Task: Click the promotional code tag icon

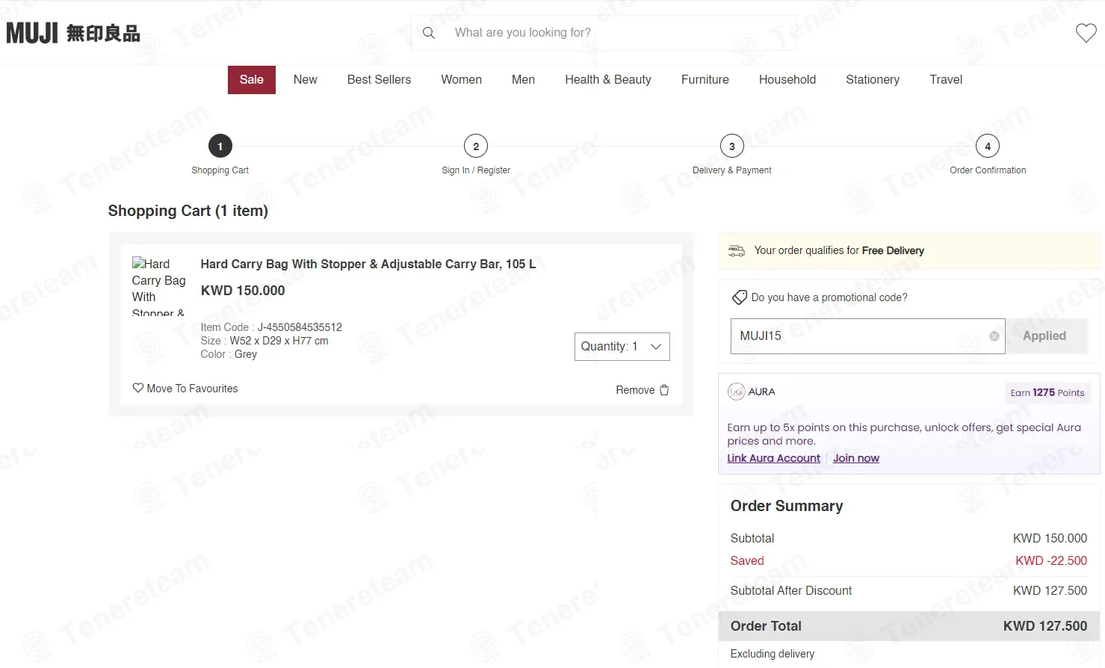Action: [x=739, y=297]
